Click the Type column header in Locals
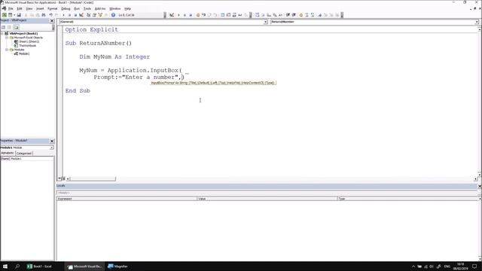 click(408, 199)
